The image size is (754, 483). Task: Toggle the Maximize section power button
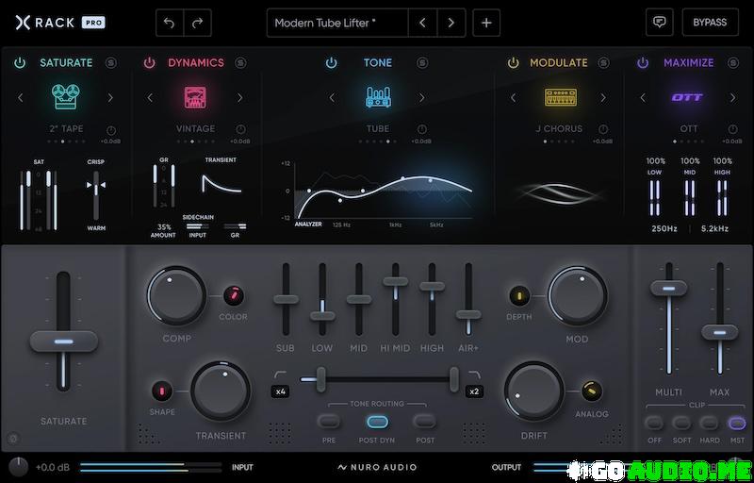[643, 63]
